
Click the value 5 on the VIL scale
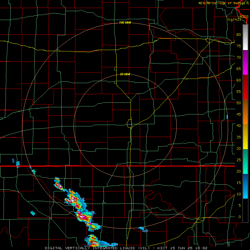click(x=240, y=206)
